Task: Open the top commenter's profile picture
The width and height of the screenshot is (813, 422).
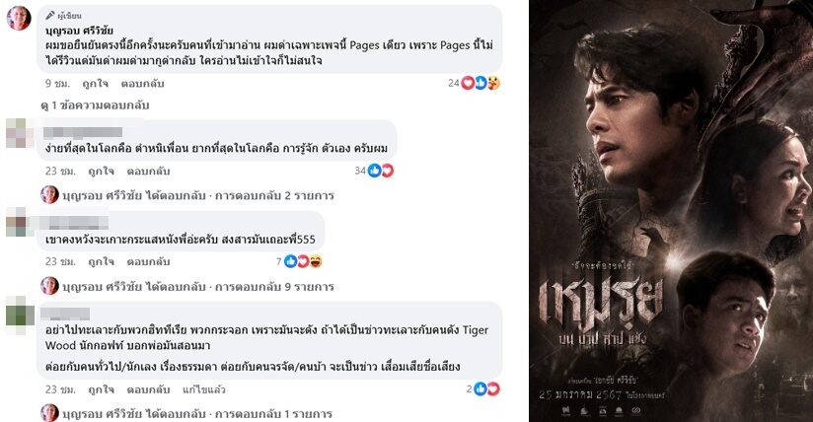Action: pyautogui.click(x=19, y=18)
